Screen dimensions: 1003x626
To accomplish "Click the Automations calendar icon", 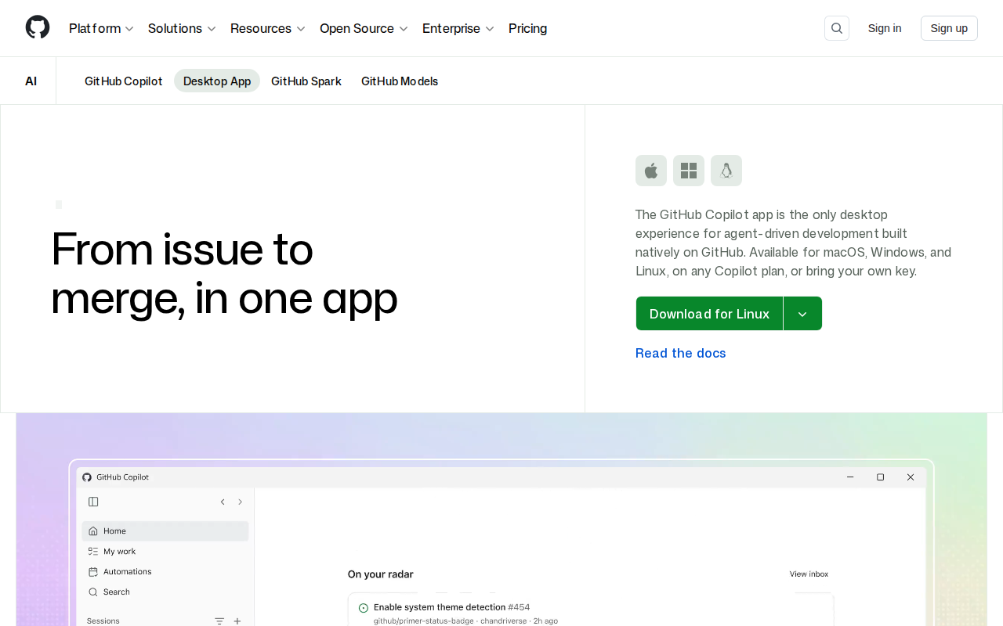I will (x=93, y=571).
